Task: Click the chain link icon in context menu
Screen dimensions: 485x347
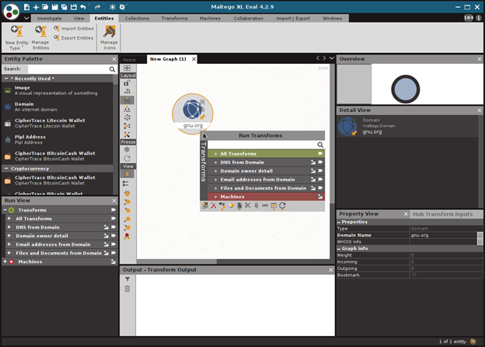Action: coord(265,205)
